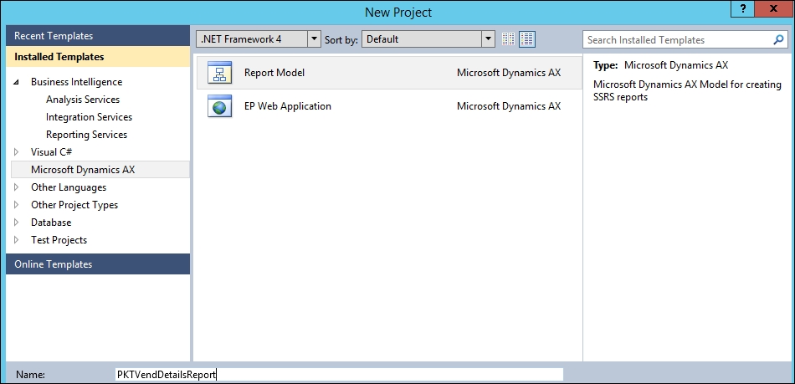795x384 pixels.
Task: Select the Visual C# category
Action: (x=52, y=152)
